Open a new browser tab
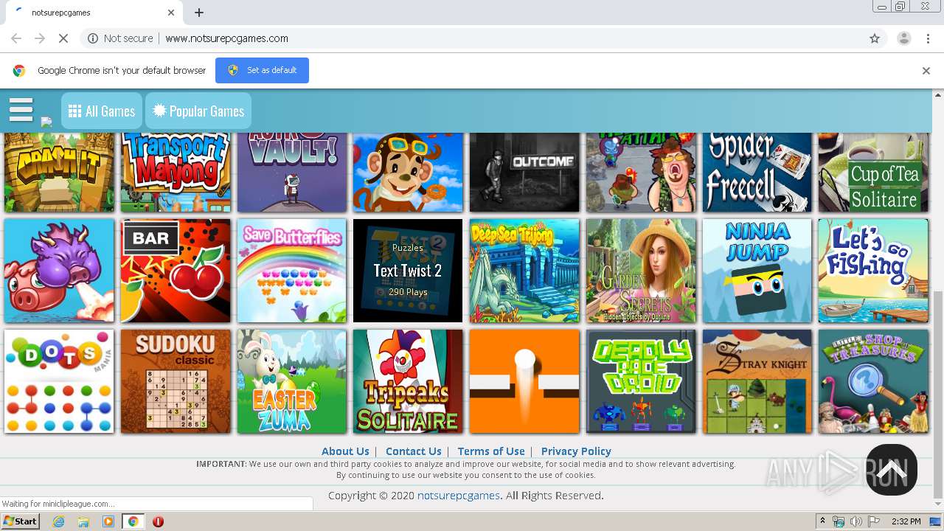This screenshot has height=531, width=944. (199, 13)
